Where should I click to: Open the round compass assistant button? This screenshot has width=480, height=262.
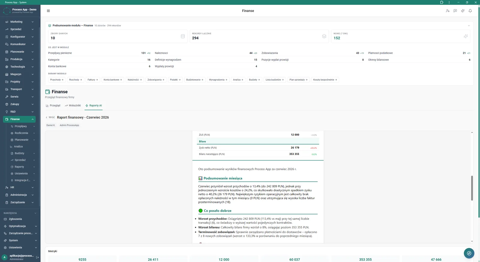(x=469, y=253)
